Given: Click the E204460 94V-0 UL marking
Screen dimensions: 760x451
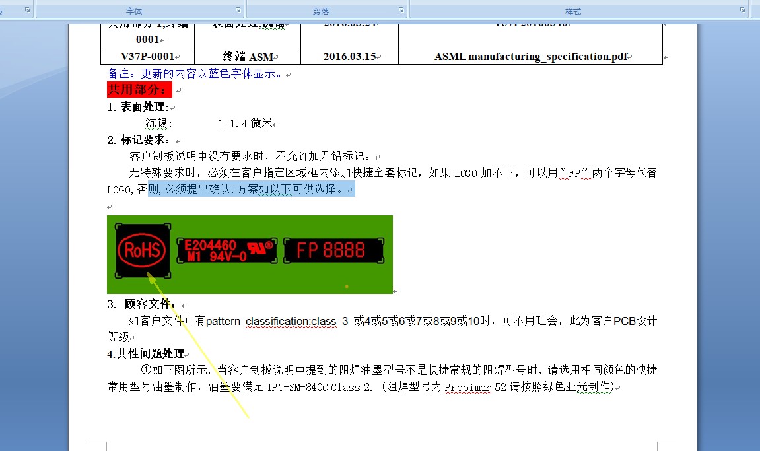Looking at the screenshot, I should [x=227, y=251].
